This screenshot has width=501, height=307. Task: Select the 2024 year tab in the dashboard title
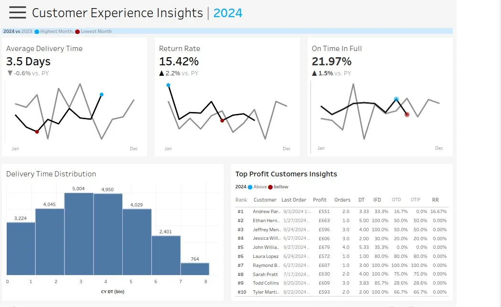coord(228,13)
